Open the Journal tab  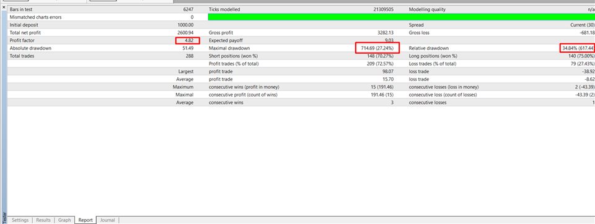coord(107,220)
